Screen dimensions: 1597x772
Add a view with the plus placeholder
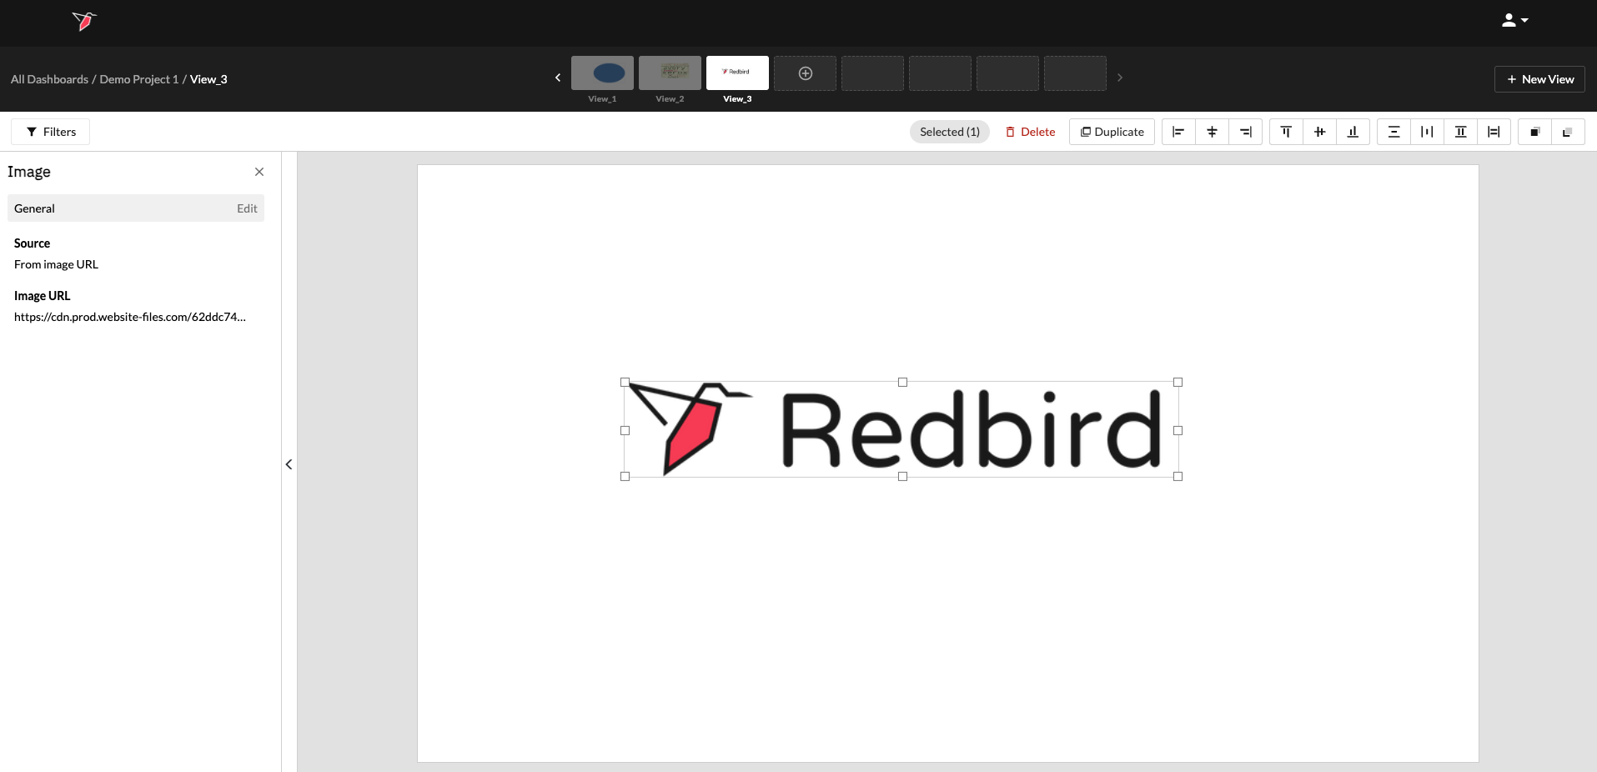(805, 73)
